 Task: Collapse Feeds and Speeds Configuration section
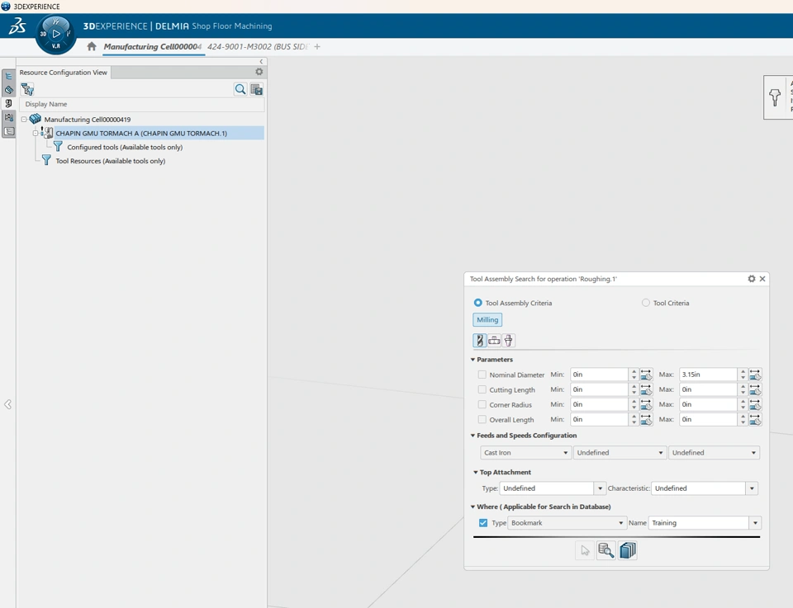click(x=472, y=436)
